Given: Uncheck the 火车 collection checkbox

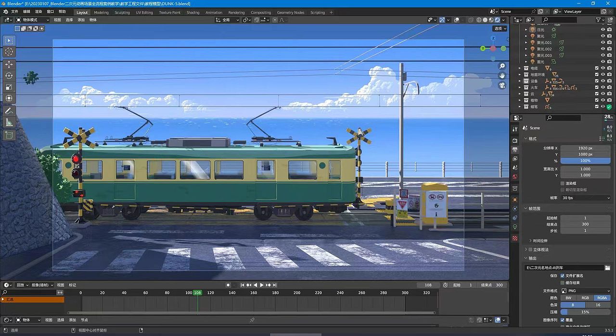Looking at the screenshot, I should pos(597,87).
